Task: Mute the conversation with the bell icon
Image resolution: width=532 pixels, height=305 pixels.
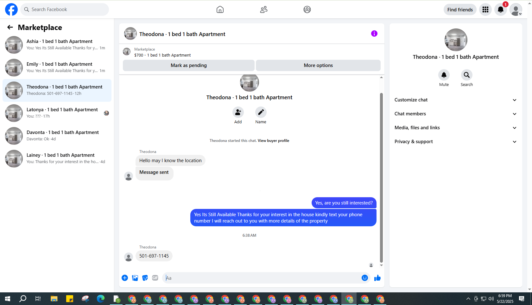Action: (444, 75)
